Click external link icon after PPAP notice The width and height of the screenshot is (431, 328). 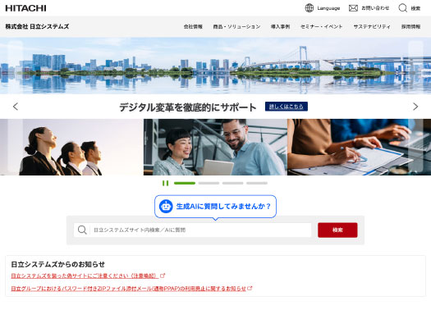pos(250,288)
